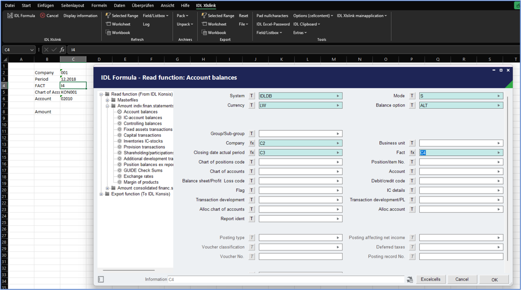Image resolution: width=521 pixels, height=290 pixels.
Task: Click Selected Range in Export group
Action: click(x=218, y=16)
